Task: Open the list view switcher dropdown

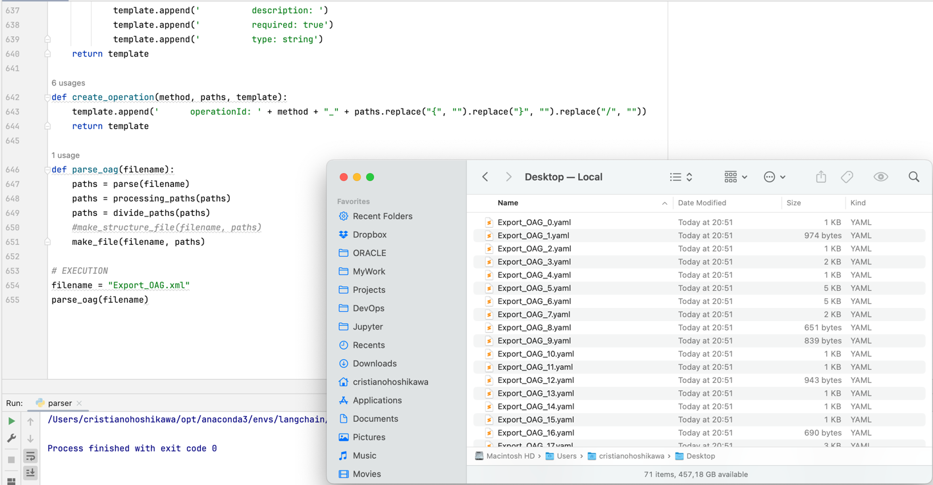Action: (681, 177)
